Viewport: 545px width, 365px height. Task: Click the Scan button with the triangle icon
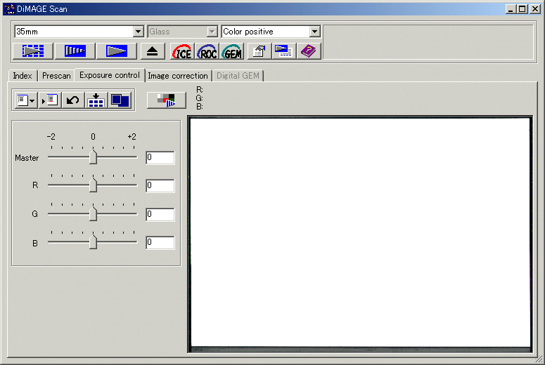point(116,51)
